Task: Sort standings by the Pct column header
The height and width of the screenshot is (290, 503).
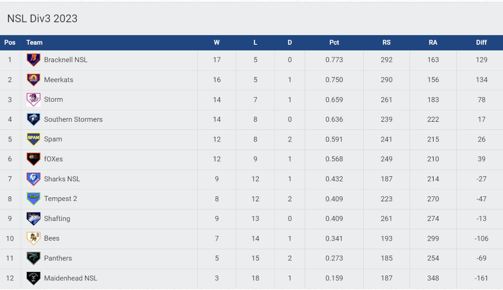Action: pos(334,42)
